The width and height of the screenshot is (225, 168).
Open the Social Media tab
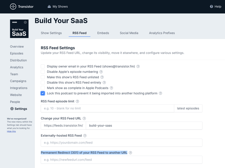(x=129, y=33)
